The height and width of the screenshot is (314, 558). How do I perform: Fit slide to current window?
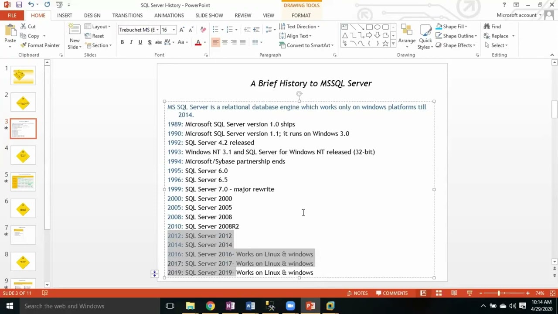pos(551,293)
